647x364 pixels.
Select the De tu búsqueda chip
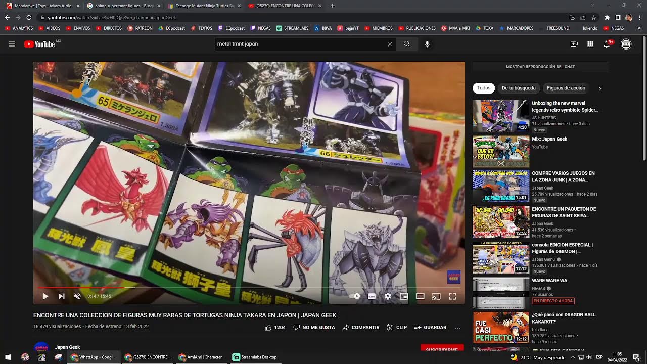519,88
